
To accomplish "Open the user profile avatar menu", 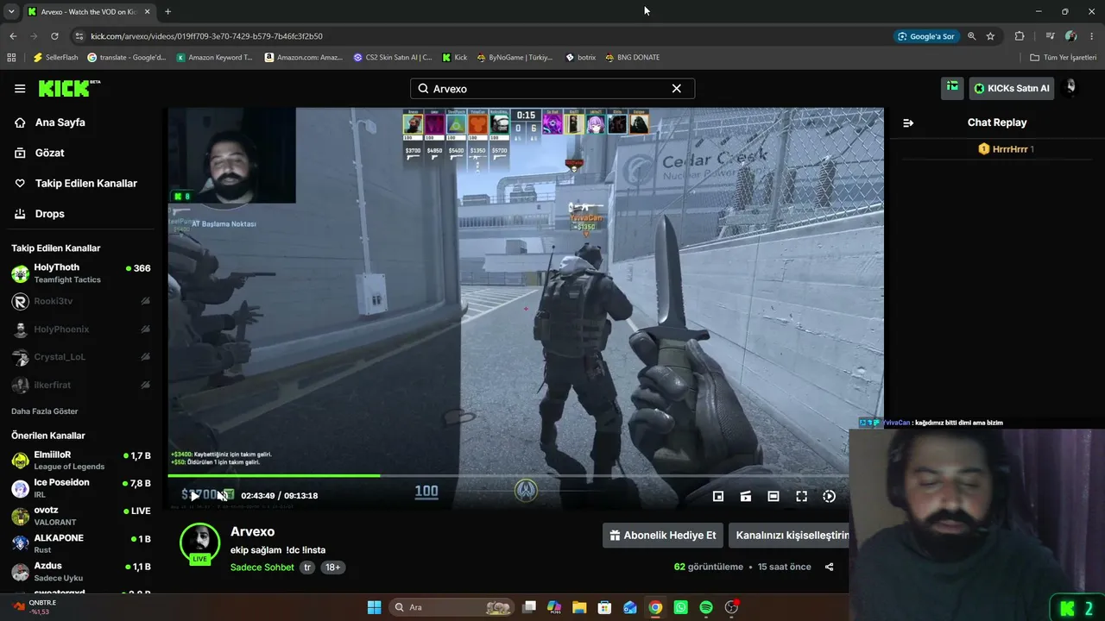I will [1070, 88].
